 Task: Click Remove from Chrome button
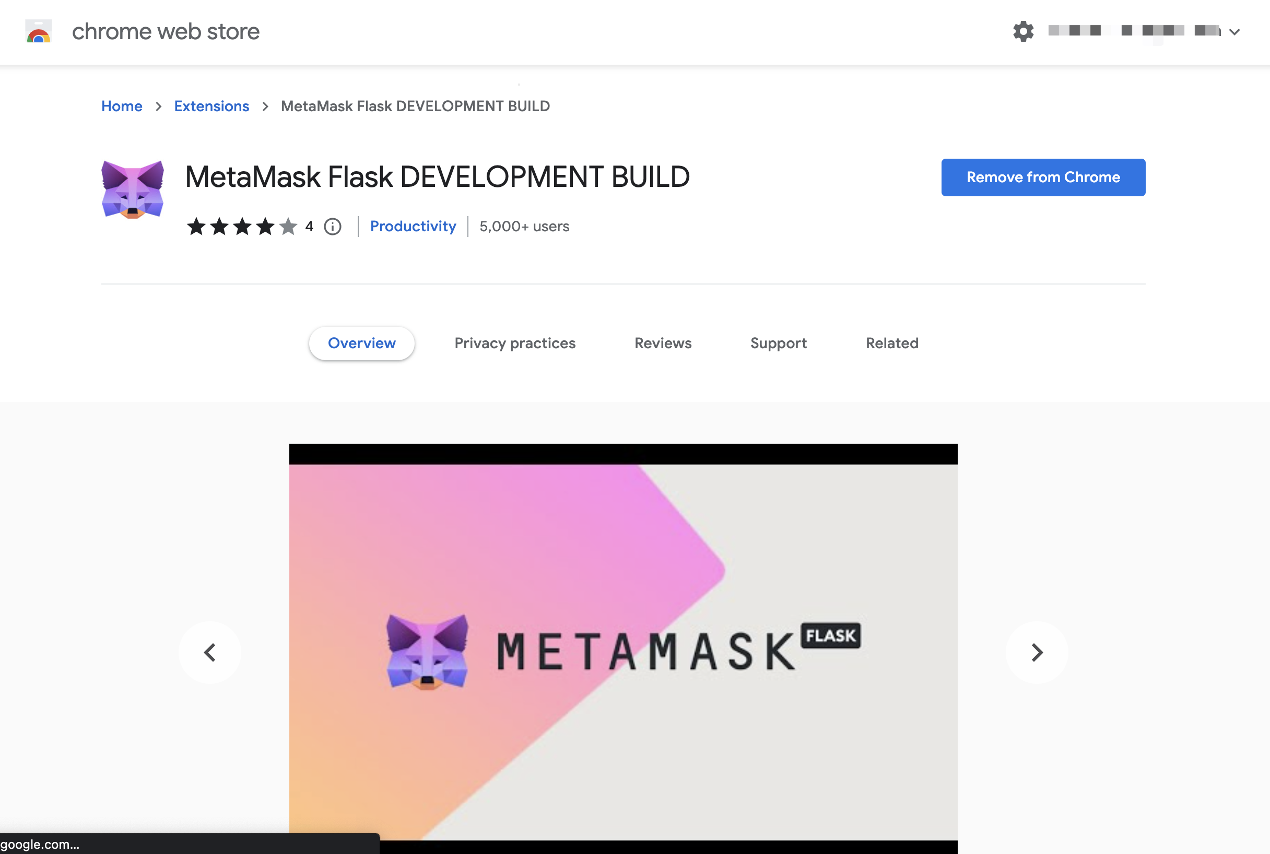point(1043,177)
